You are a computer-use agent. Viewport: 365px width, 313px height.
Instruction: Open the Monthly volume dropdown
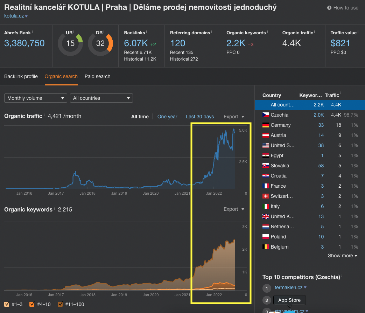pos(36,98)
